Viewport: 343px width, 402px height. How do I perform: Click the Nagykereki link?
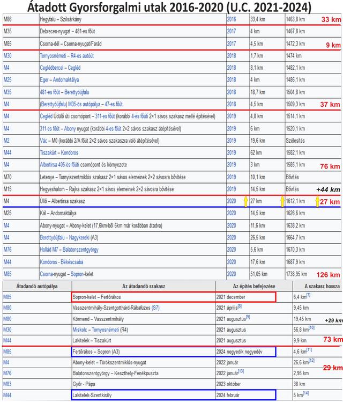tap(79, 237)
